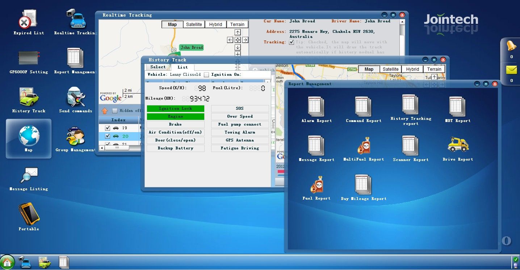This screenshot has width=520, height=270.
Task: Select Satellite view in History Track map
Action: [391, 69]
